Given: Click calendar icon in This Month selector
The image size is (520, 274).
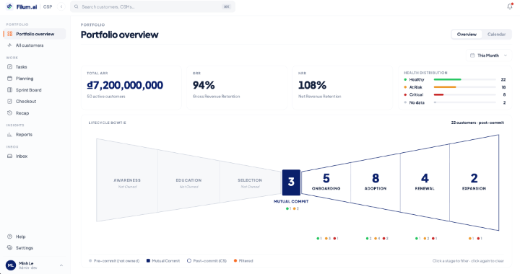Looking at the screenshot, I should click(x=472, y=56).
